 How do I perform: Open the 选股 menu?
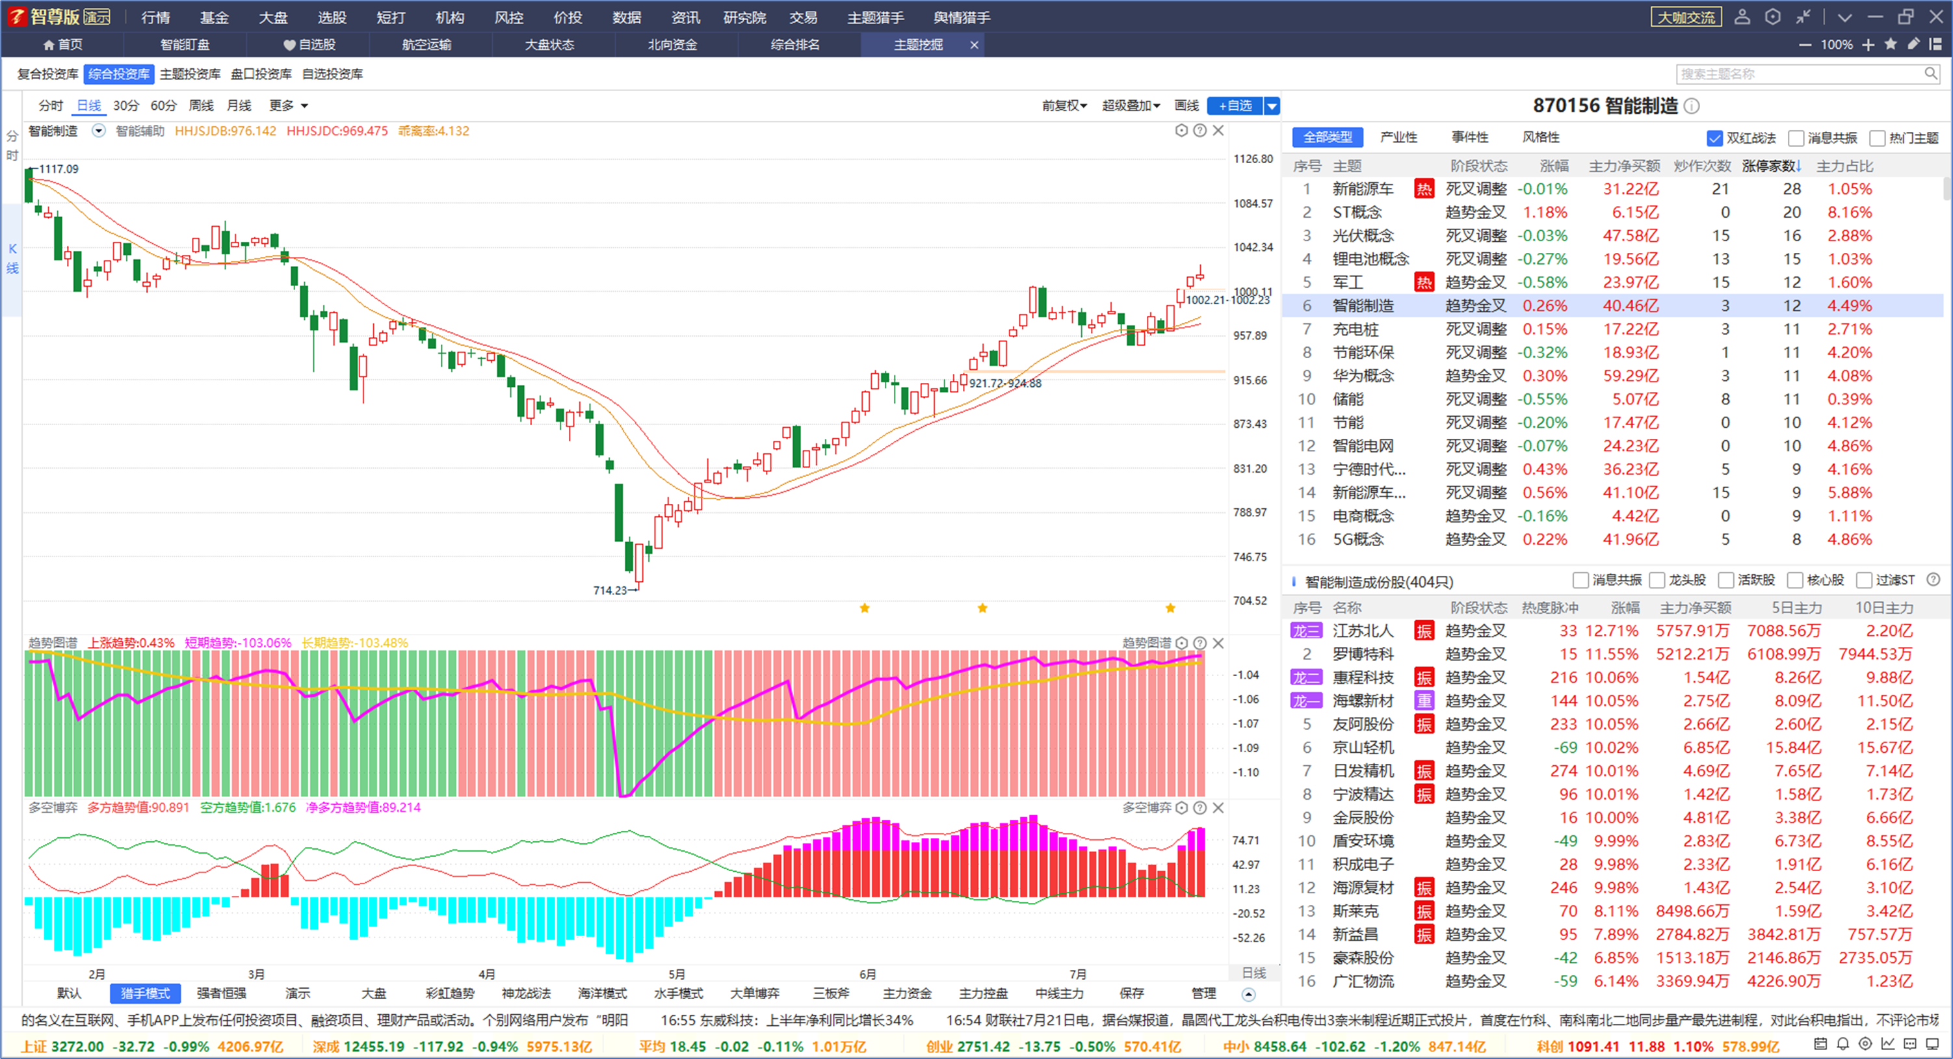332,18
